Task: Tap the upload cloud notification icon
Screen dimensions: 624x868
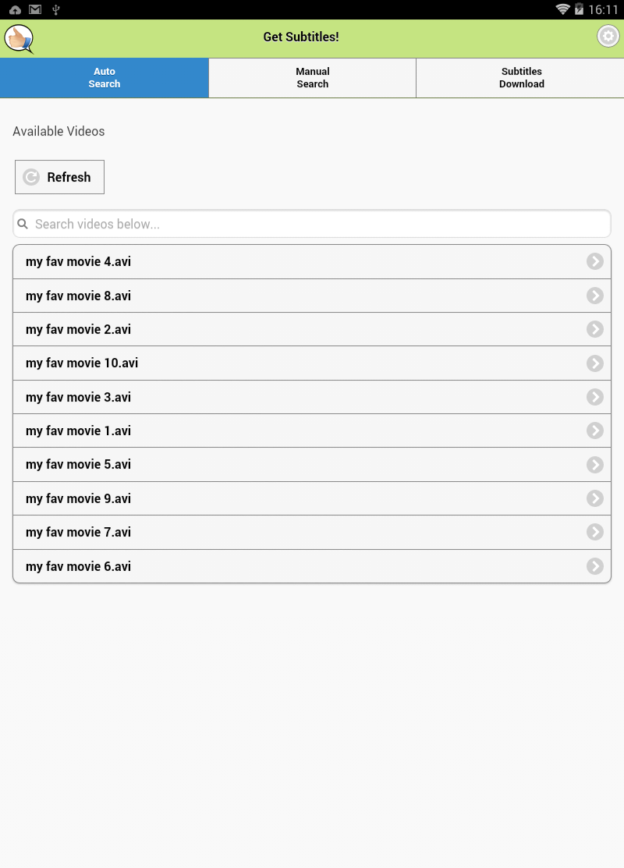Action: (15, 9)
